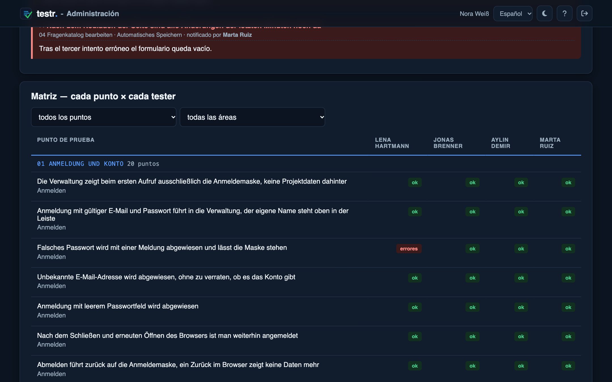Click the testr checkmark logo icon
This screenshot has height=382, width=612.
pyautogui.click(x=26, y=14)
